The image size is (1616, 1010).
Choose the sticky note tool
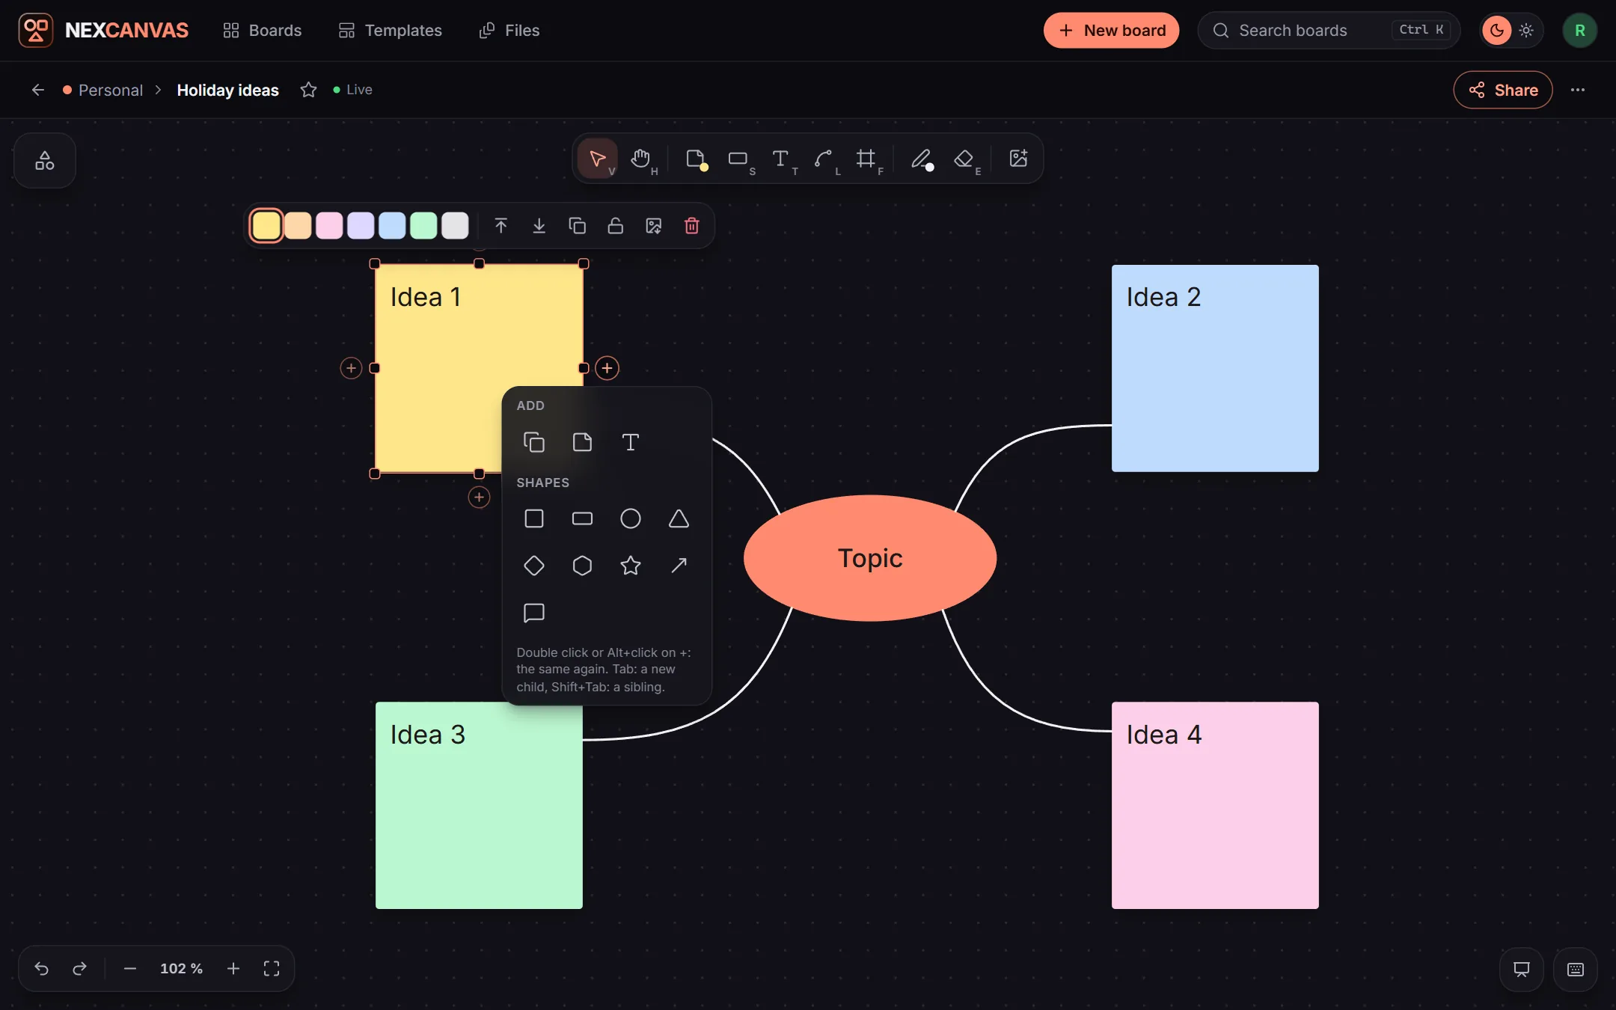click(x=696, y=159)
